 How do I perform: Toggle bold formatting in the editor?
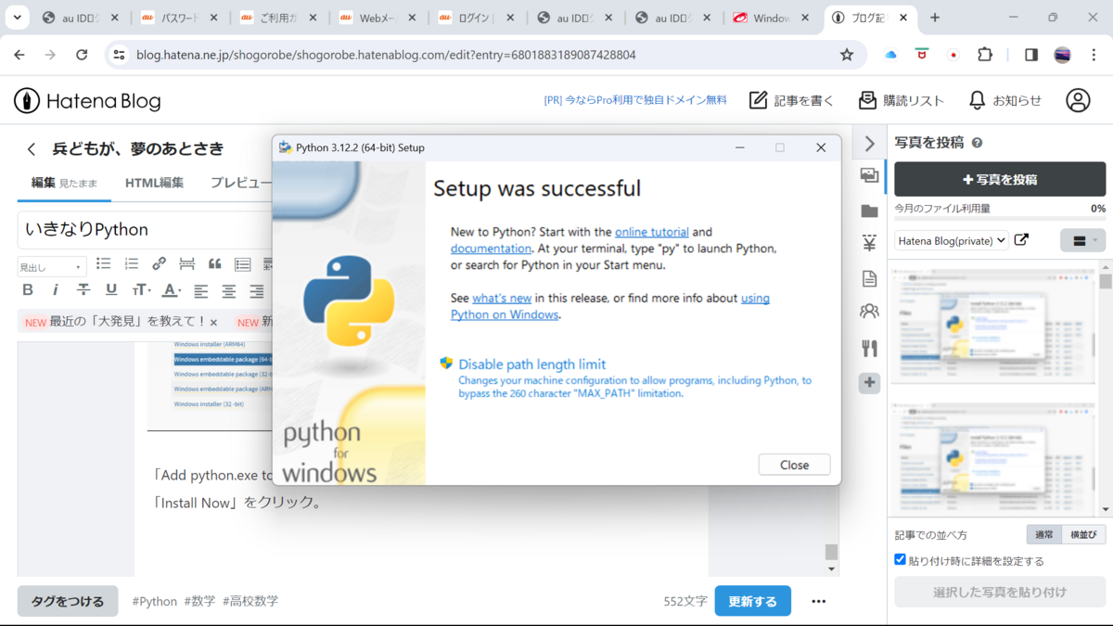(28, 290)
